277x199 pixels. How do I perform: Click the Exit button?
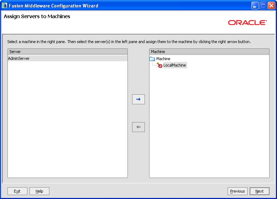(x=17, y=191)
